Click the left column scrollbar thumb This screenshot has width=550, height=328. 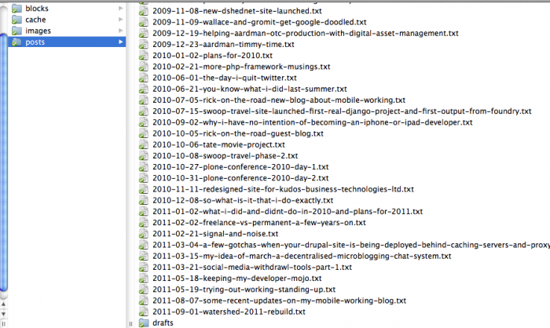click(x=3, y=162)
